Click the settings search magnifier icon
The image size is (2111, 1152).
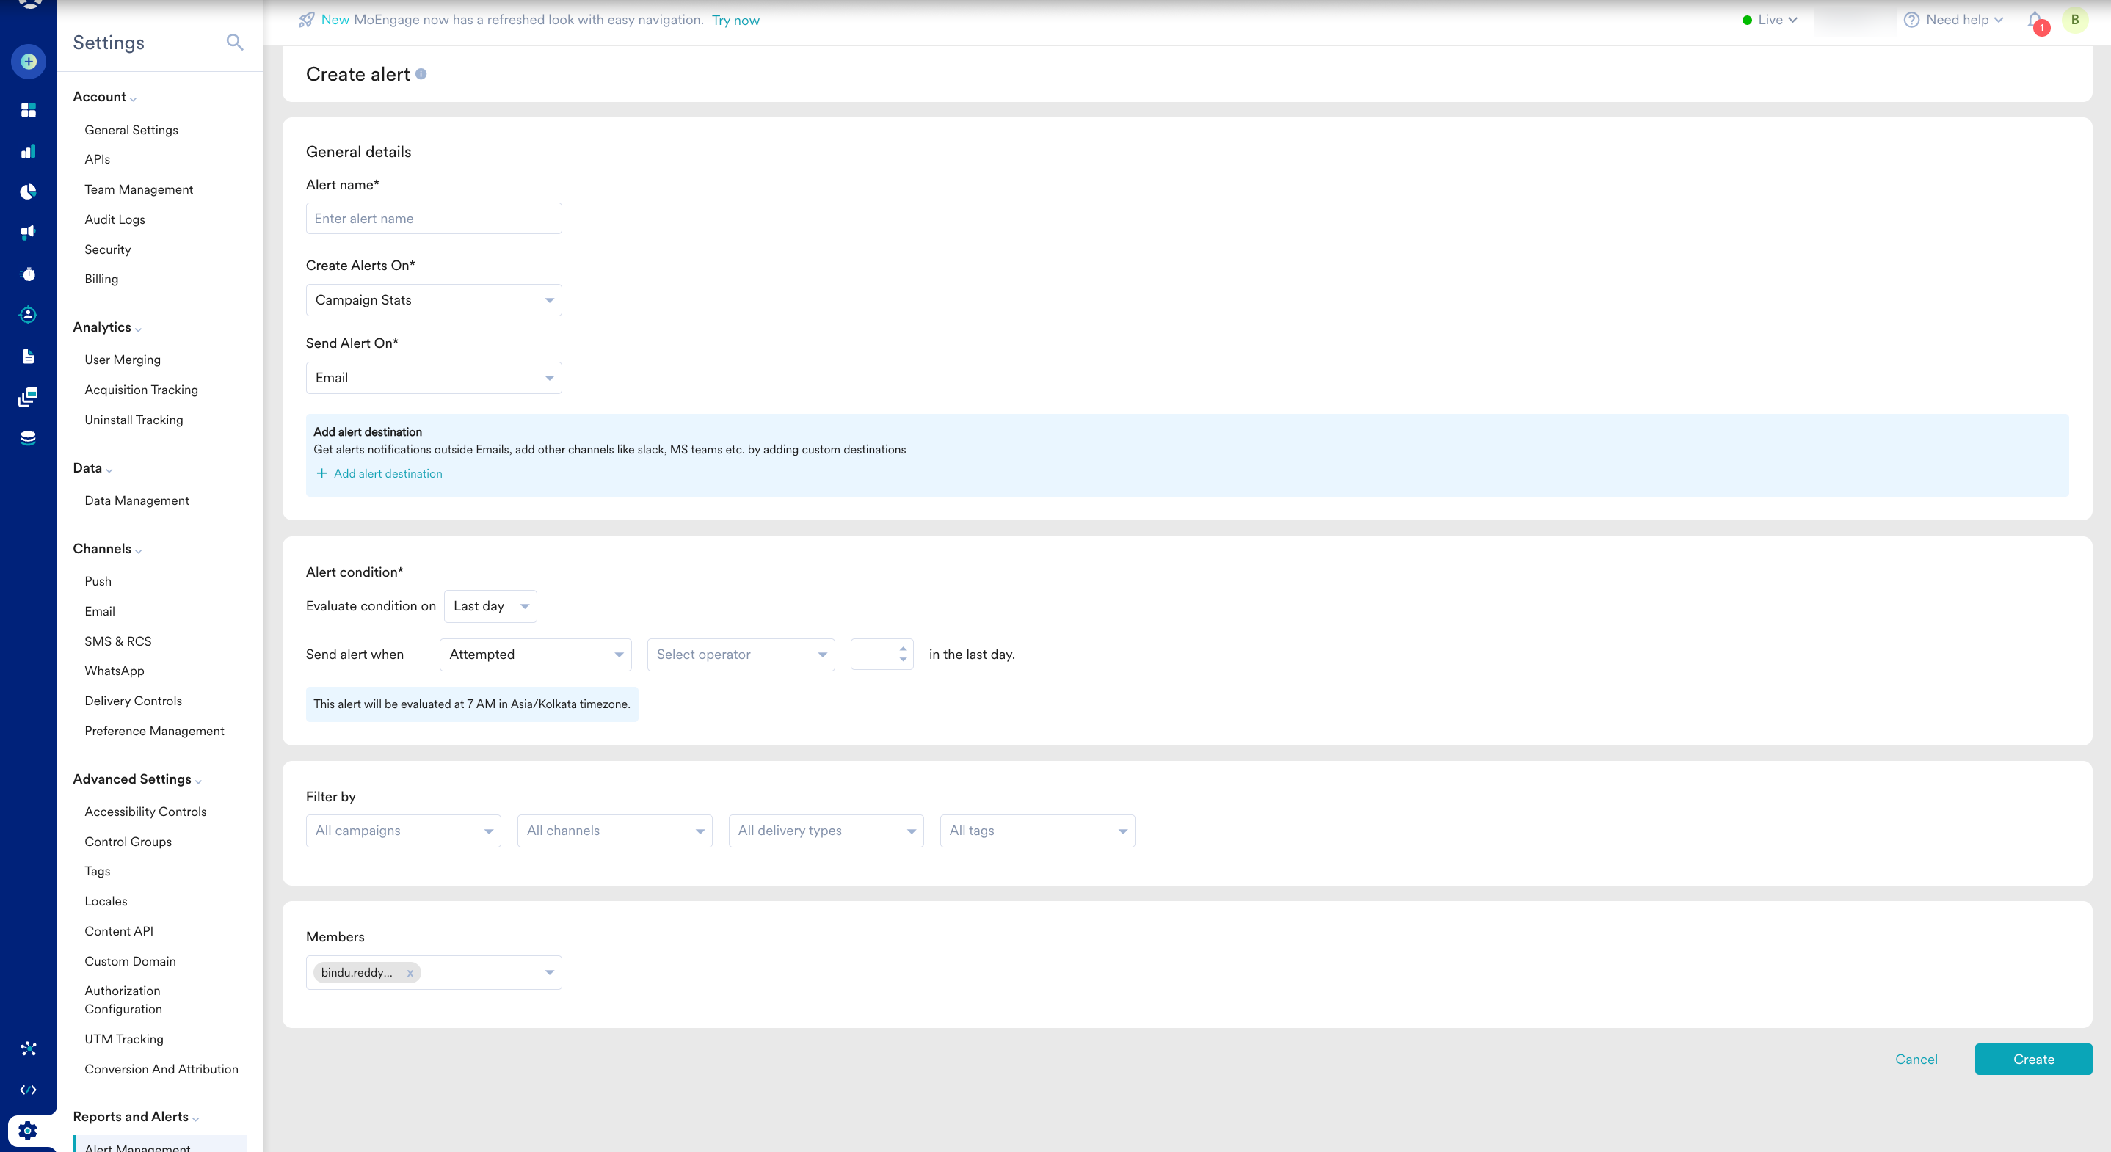234,43
